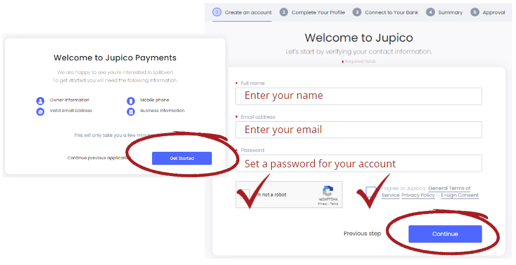The image size is (516, 265).
Task: Go to the Summary step
Action: [450, 12]
